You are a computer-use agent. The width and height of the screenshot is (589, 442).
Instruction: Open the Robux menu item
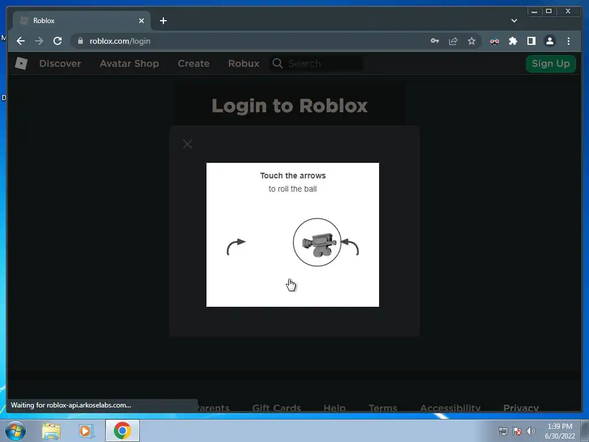(243, 63)
